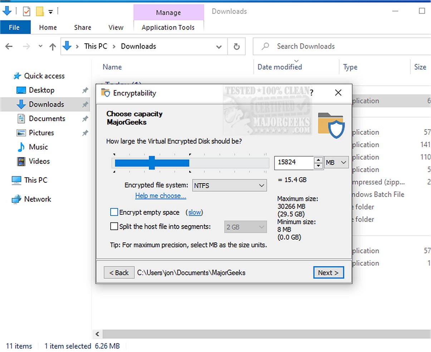
Task: Expand the chevron after This PC in address bar
Action: tap(114, 46)
